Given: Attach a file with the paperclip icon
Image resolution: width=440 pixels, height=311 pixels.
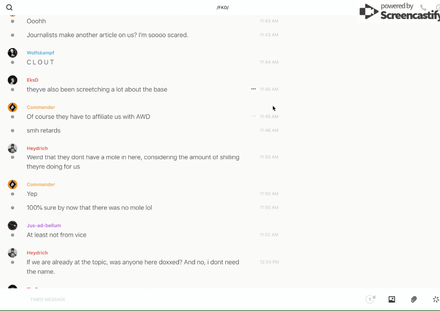Looking at the screenshot, I should [414, 299].
